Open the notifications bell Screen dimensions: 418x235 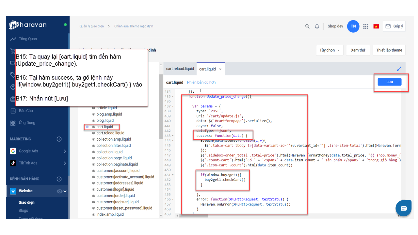click(317, 26)
